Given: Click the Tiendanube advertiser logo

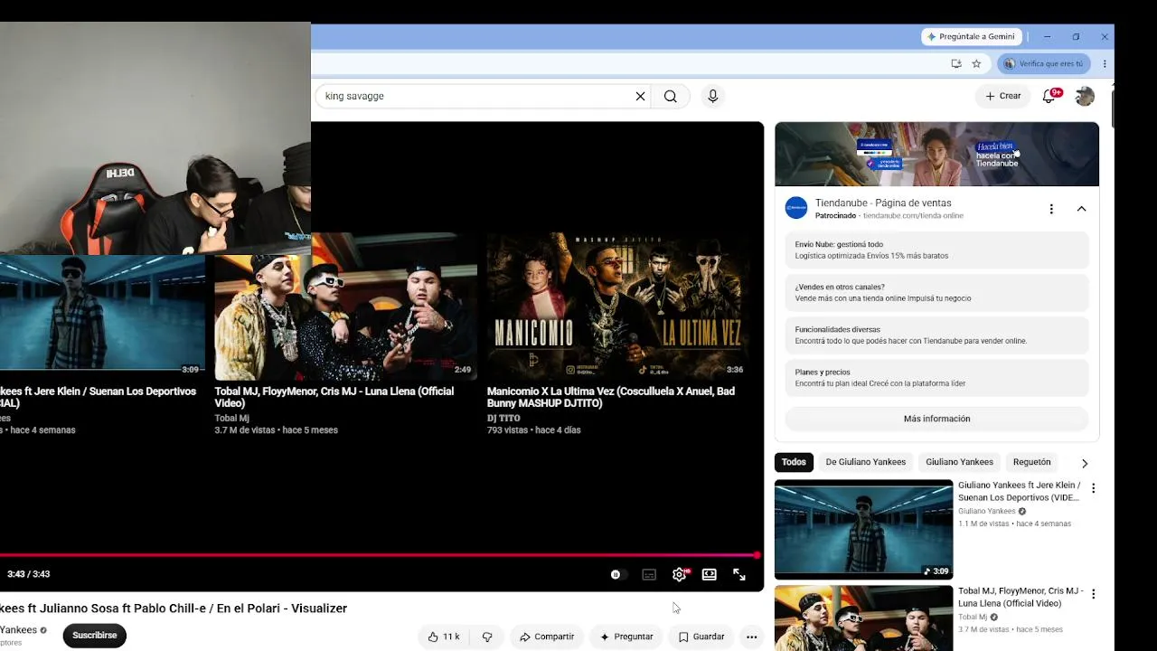Looking at the screenshot, I should pos(796,208).
